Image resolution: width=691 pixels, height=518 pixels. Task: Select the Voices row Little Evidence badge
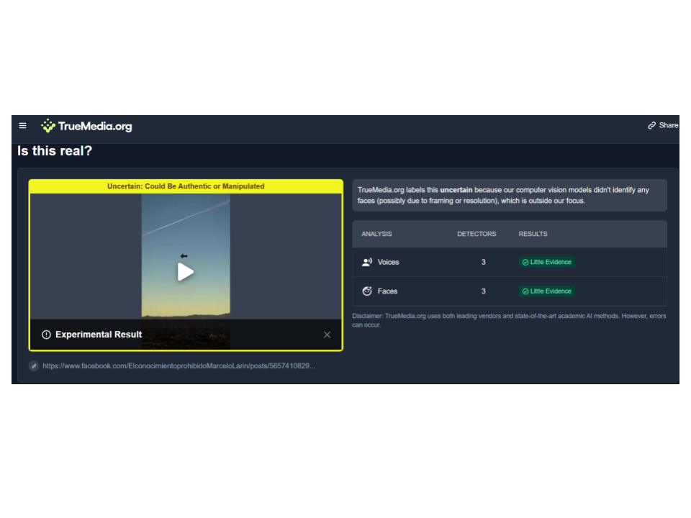[x=546, y=263]
